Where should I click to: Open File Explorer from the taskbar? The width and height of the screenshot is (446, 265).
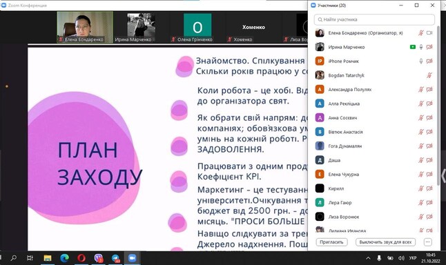pos(47,258)
